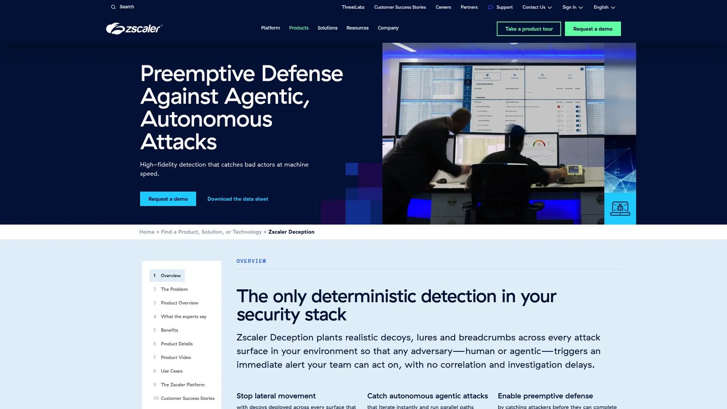Image resolution: width=727 pixels, height=409 pixels.
Task: Click the search magnifier icon
Action: coord(113,7)
